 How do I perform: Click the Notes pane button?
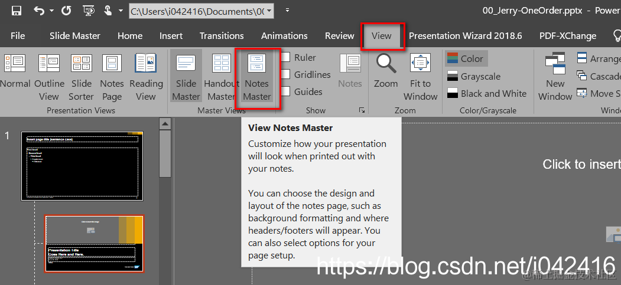[x=350, y=71]
